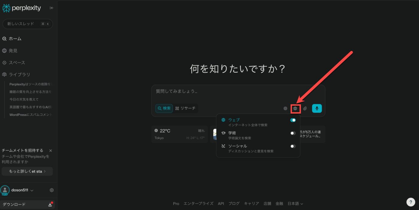Collapse the sidebar with arrow icon
Screen dimensions: 419x210
click(51, 8)
